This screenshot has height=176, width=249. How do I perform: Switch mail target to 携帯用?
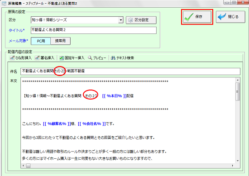click(60, 41)
